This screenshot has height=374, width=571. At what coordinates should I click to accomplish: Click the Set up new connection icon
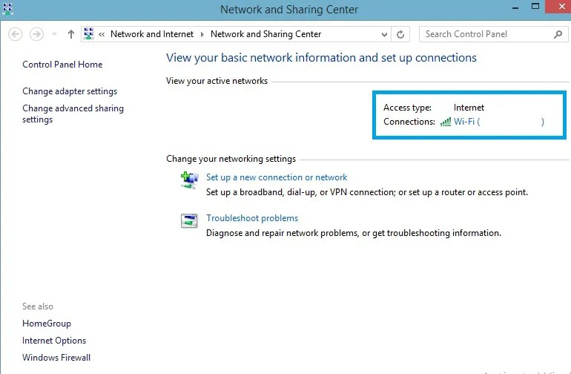(190, 180)
